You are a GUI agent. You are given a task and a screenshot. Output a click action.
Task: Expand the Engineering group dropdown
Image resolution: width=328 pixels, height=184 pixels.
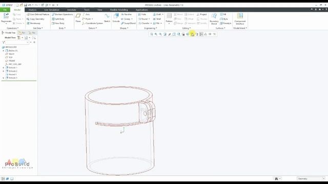click(x=150, y=28)
